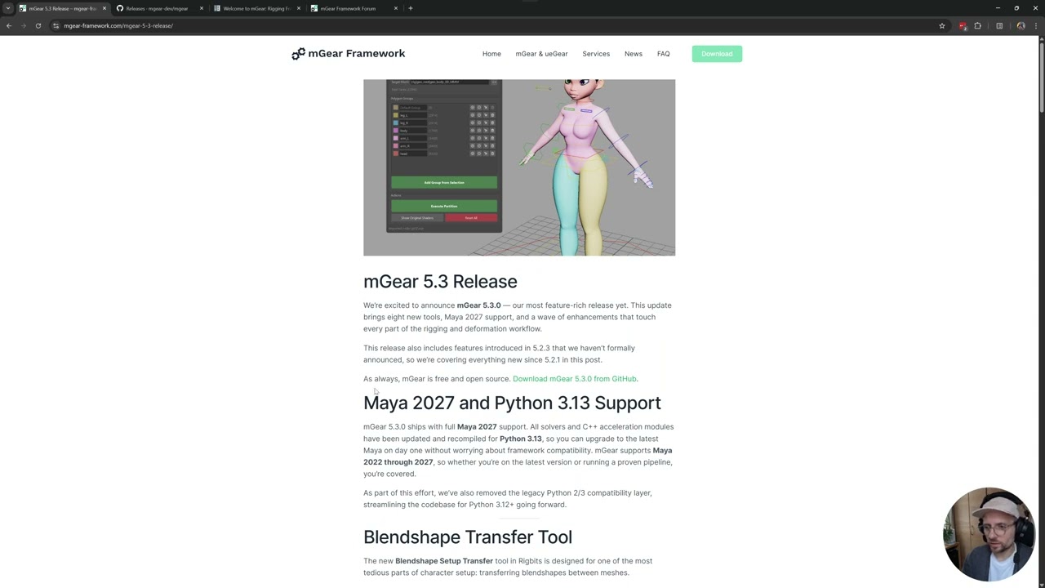Open the FAQ menu item
The width and height of the screenshot is (1045, 588).
663,54
